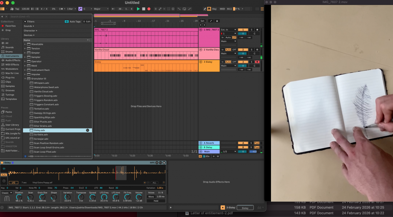Screen dimensions: 393x217
Task: Select Instruments category in browser
Action: 12,56
